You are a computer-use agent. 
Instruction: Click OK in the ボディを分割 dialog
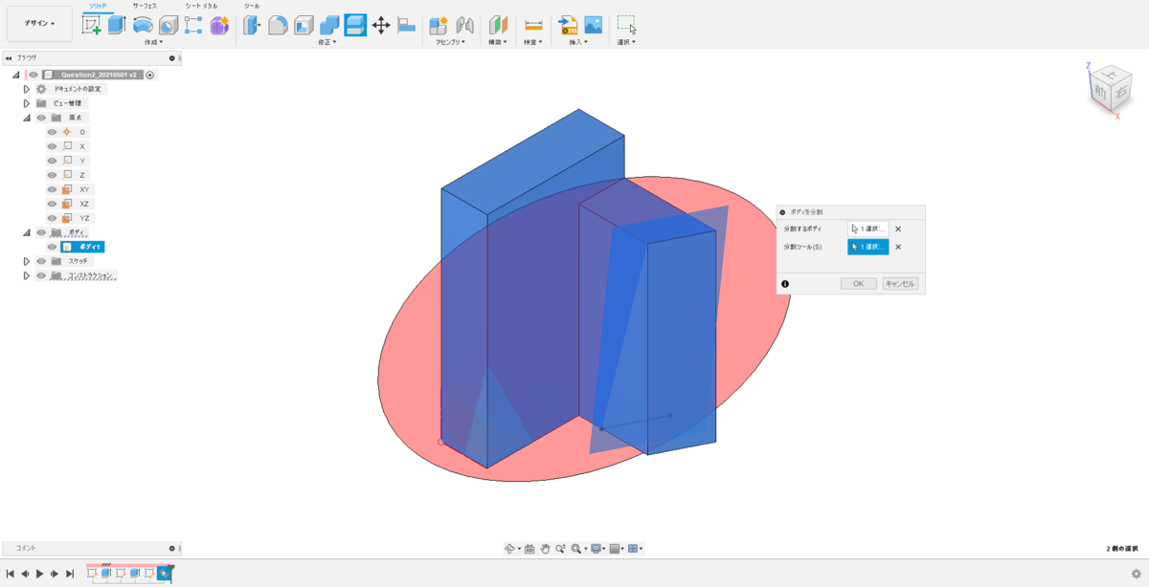tap(858, 284)
